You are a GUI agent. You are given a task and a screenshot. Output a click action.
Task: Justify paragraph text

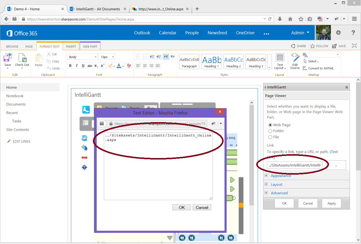[158, 66]
